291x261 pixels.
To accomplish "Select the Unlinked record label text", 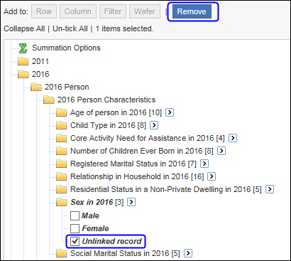I will 111,241.
